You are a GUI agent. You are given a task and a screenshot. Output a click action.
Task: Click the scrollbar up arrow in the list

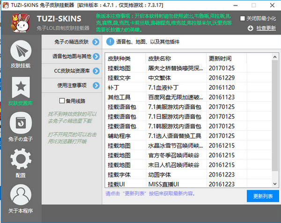coord(275,57)
